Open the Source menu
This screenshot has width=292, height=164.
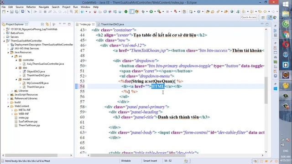[x=20, y=7]
